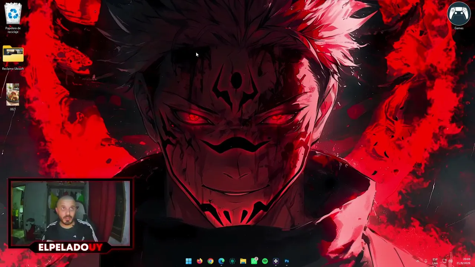Open the volume speaker tray icon

[x=451, y=261]
